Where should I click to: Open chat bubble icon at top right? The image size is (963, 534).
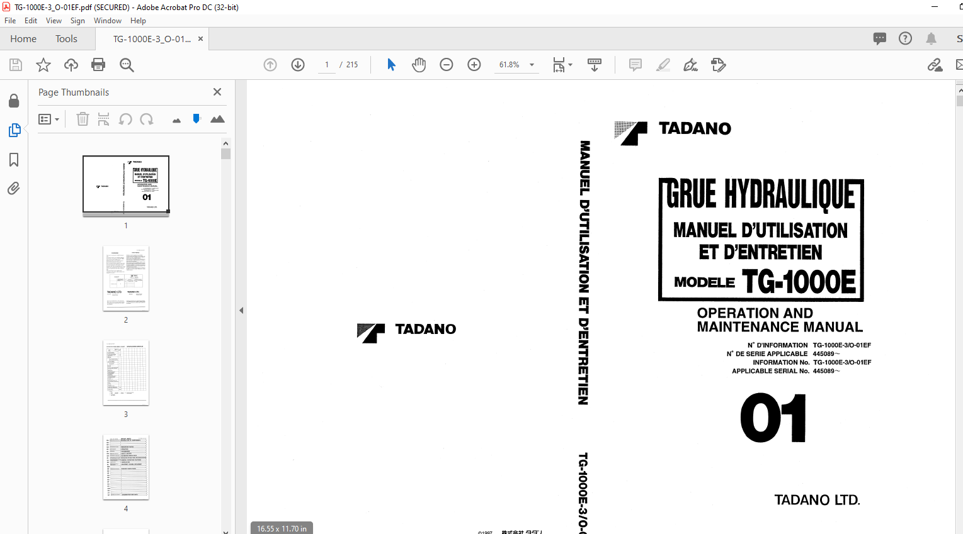tap(880, 39)
